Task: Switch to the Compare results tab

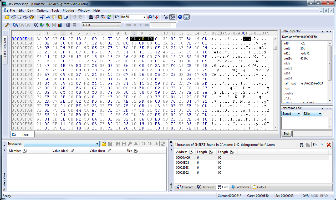Action: (x=185, y=187)
